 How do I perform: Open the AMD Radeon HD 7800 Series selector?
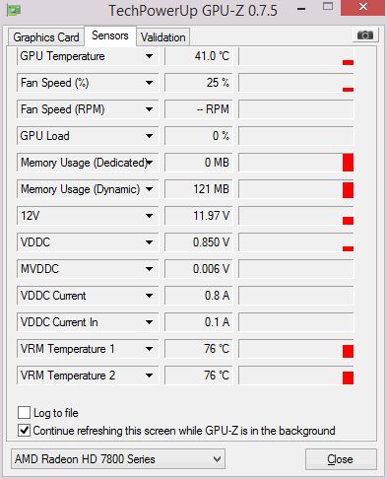[x=118, y=459]
